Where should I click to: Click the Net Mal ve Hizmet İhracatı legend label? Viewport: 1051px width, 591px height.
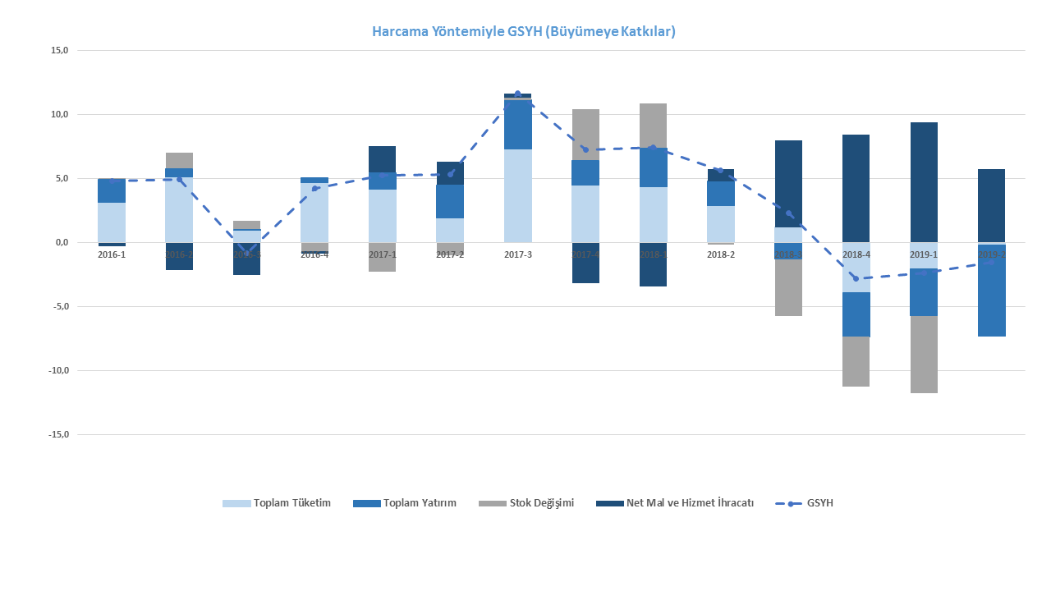point(688,503)
